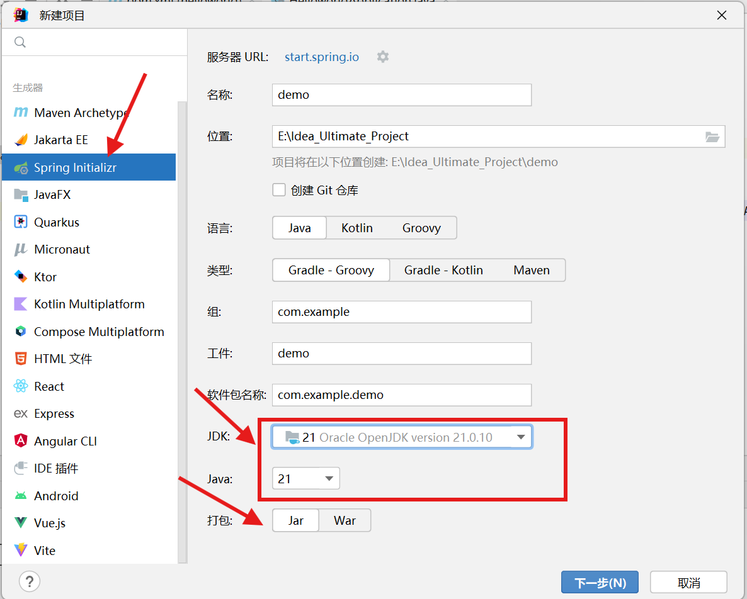Select the Kotlin Multiplatform generator
This screenshot has height=599, width=747.
(x=89, y=304)
